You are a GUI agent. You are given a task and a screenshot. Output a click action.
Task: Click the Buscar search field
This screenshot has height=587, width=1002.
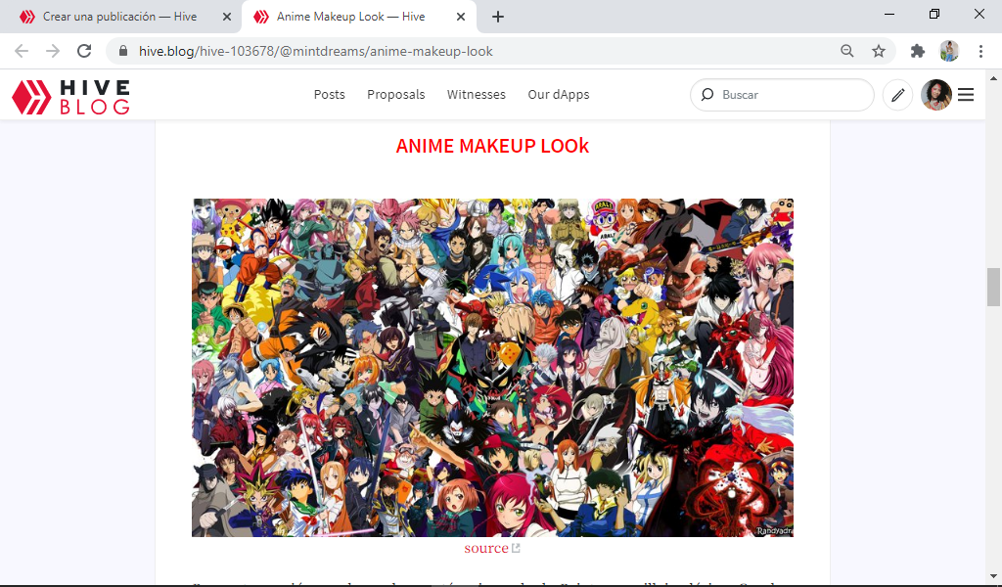pos(782,95)
